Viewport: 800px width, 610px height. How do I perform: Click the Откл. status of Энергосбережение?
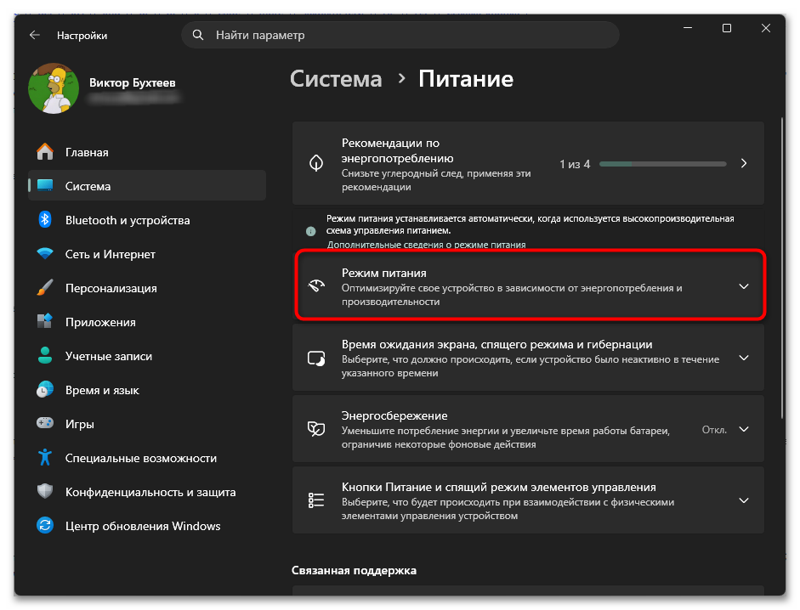(x=714, y=429)
